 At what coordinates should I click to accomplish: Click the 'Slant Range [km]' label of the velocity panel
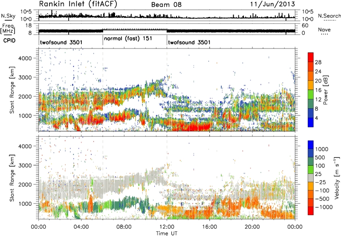(12, 178)
